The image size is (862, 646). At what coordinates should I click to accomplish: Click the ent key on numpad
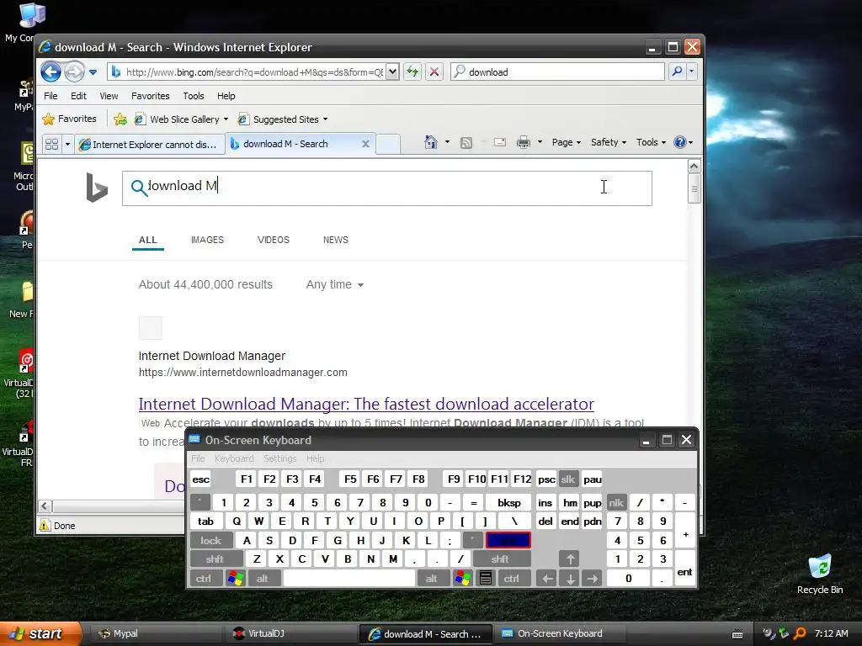(684, 569)
